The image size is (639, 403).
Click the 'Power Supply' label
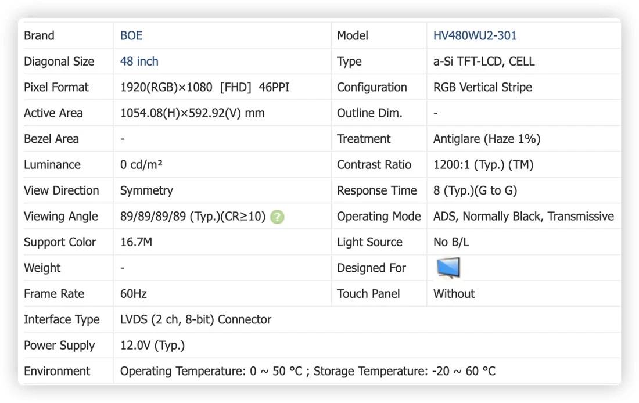click(x=59, y=346)
